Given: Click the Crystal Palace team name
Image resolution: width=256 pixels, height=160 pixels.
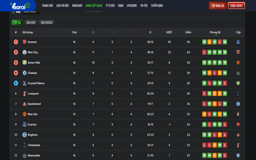Looking at the screenshot, I should click(x=36, y=83).
